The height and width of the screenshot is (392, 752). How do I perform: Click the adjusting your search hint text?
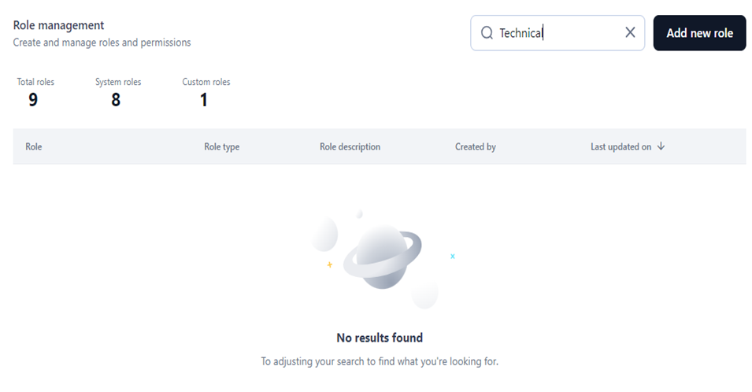point(380,361)
